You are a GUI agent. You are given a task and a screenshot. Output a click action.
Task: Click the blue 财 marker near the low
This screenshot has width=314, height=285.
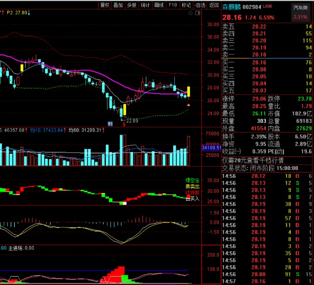pos(111,124)
